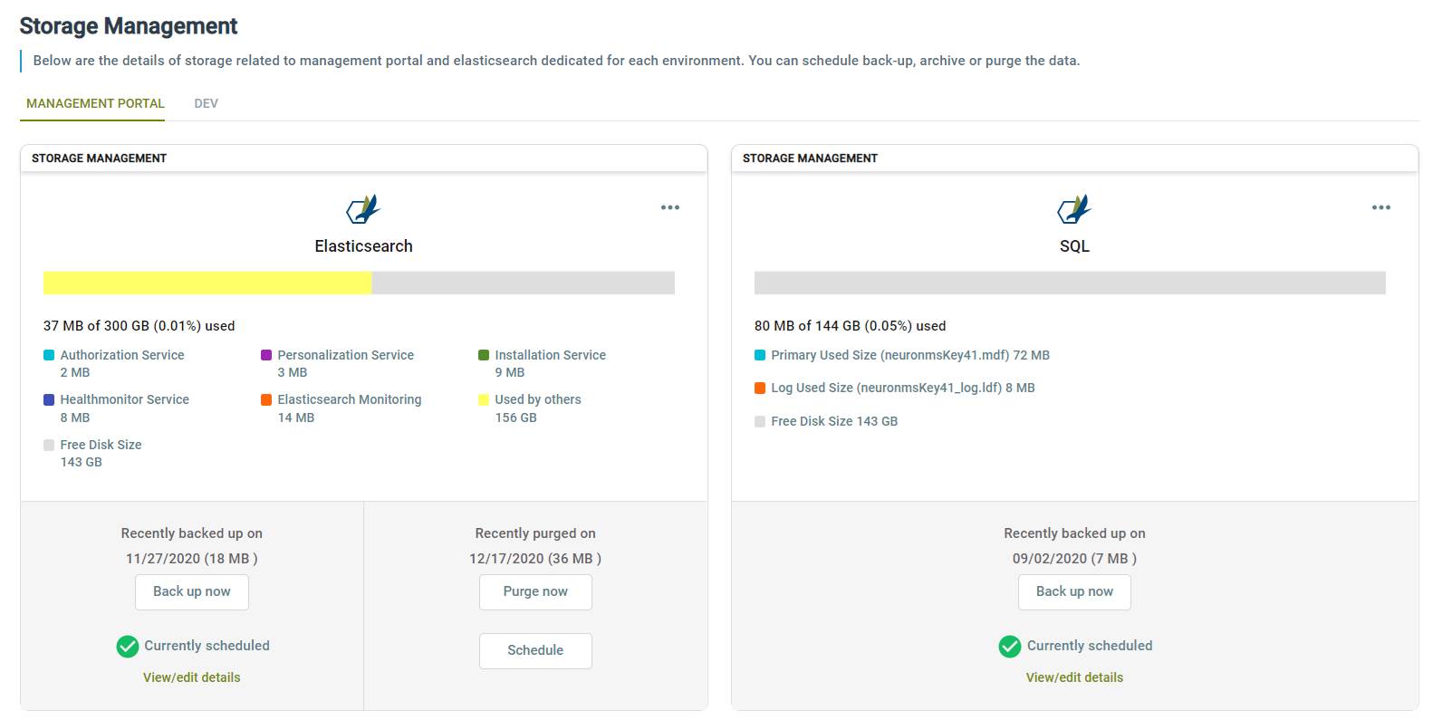Open the three-dot menu on SQL card
Screen dimensions: 1442x720
coord(1381,207)
